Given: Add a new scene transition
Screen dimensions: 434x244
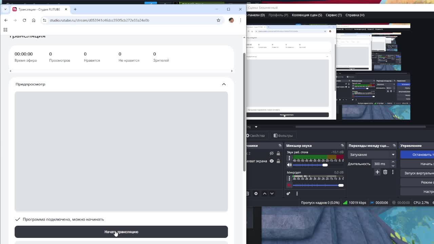Looking at the screenshot, I should tap(377, 172).
